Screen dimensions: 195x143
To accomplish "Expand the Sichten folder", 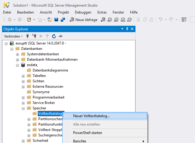I will (x=23, y=81).
